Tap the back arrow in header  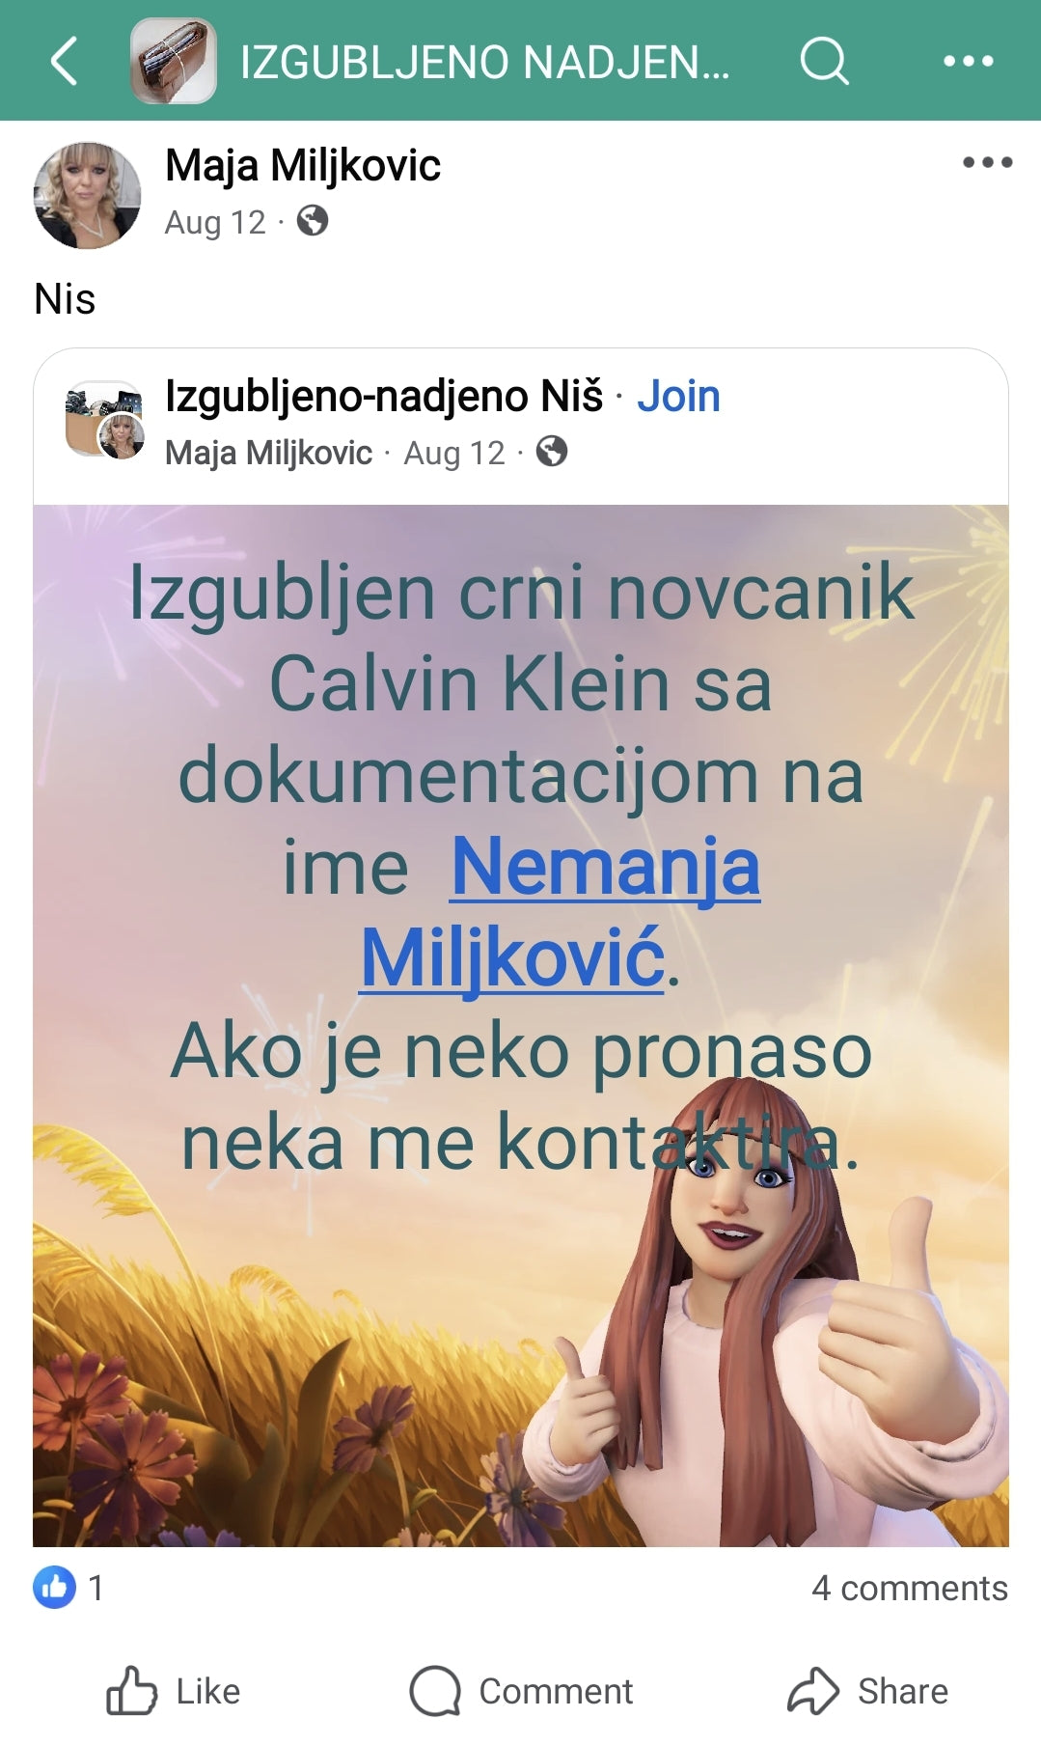(64, 62)
